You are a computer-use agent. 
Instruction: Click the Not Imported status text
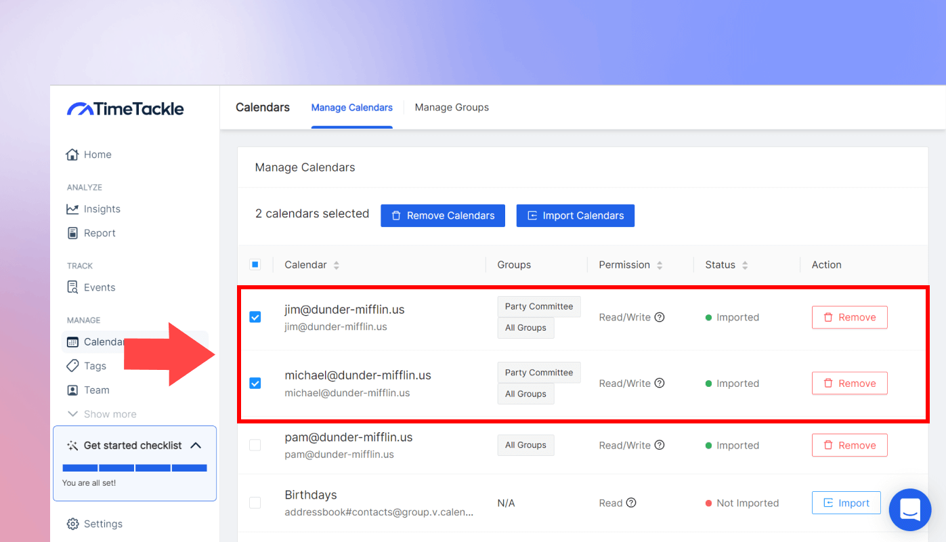click(x=748, y=503)
